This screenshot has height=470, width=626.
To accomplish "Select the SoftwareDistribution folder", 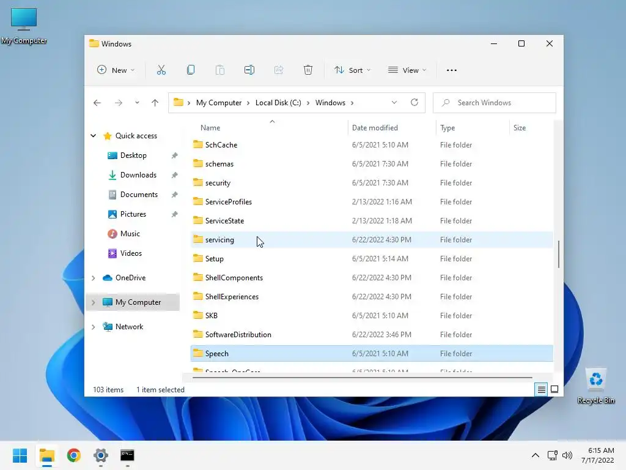I will pyautogui.click(x=372, y=334).
